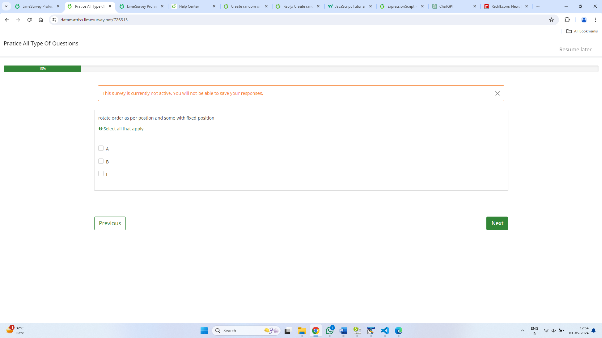This screenshot has width=602, height=338.
Task: Open Microsoft Word from taskbar
Action: click(343, 331)
